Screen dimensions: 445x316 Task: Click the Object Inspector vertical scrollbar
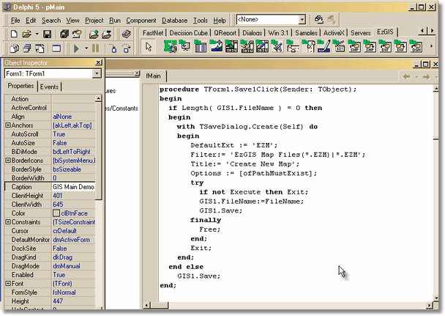(x=98, y=202)
